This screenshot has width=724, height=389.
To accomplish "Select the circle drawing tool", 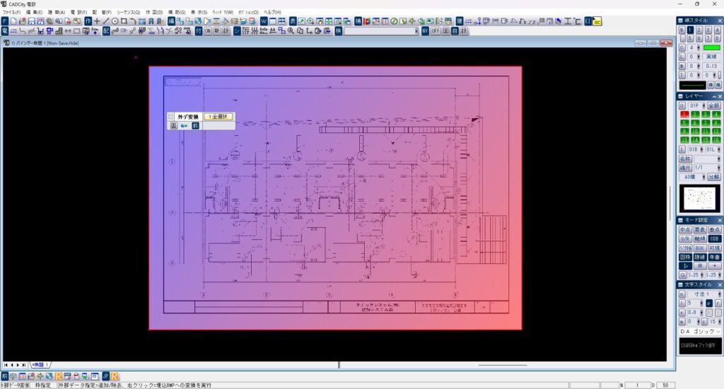I will pyautogui.click(x=115, y=21).
